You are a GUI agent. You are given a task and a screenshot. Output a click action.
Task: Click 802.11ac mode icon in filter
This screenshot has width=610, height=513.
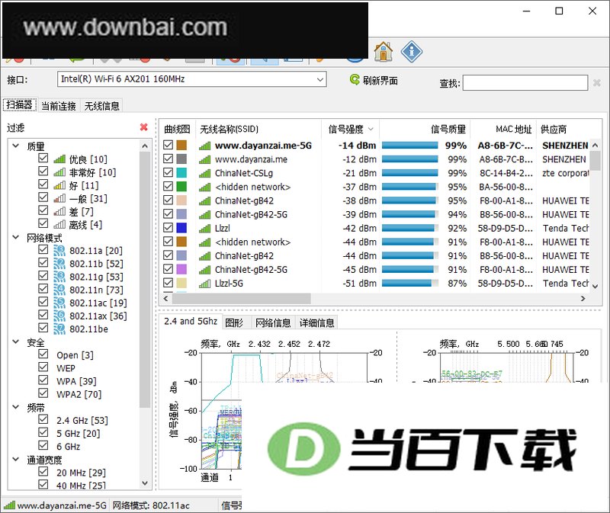pyautogui.click(x=59, y=303)
